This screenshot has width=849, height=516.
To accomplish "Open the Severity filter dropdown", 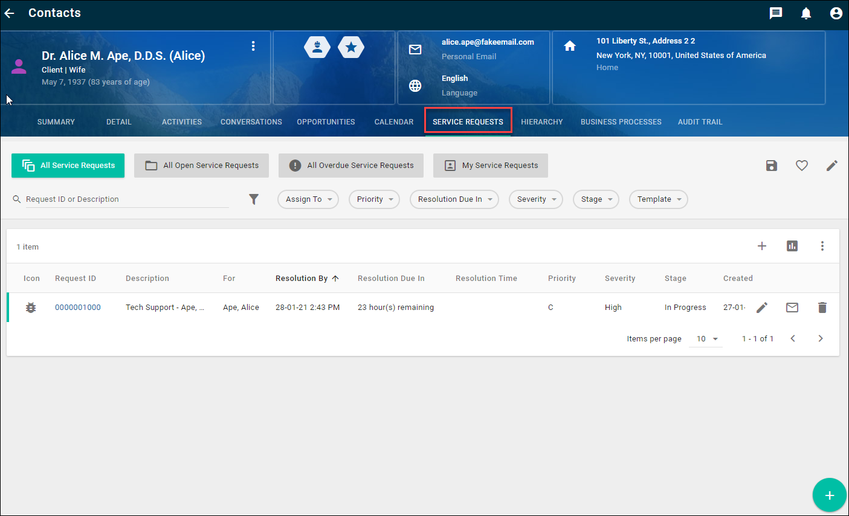I will pyautogui.click(x=536, y=199).
